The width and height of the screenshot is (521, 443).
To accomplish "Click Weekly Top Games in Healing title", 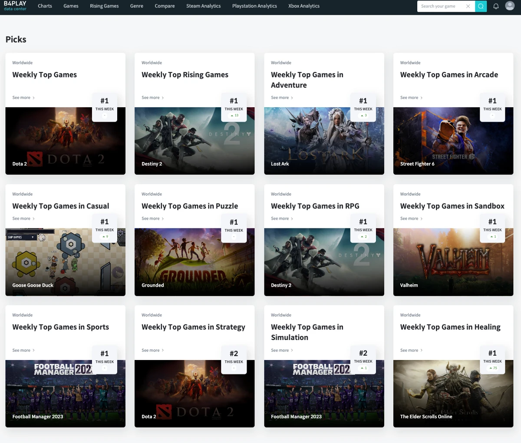I will click(450, 327).
